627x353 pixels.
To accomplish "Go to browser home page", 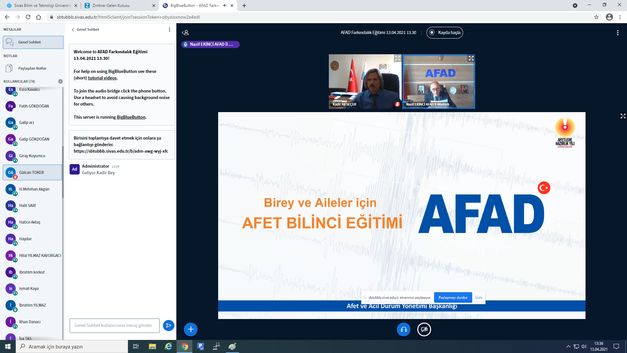I will [x=39, y=17].
